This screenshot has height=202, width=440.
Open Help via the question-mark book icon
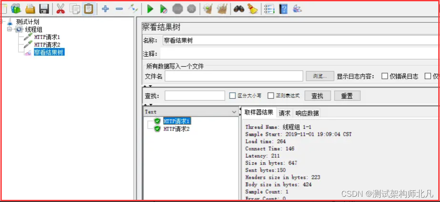283,9
